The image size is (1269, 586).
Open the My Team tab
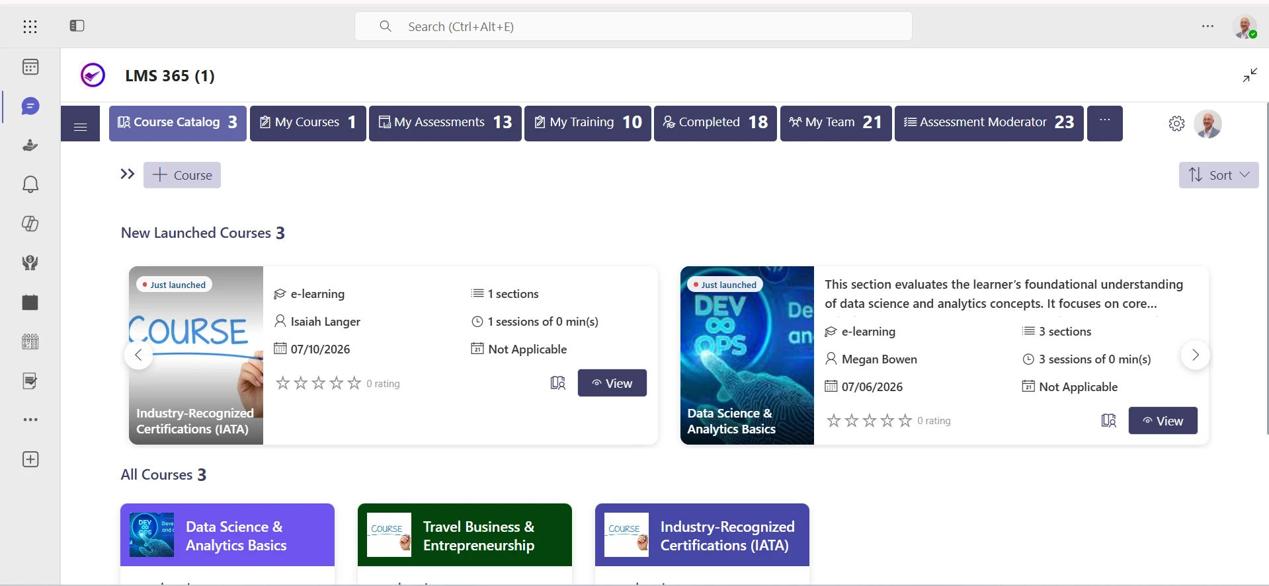click(x=836, y=124)
